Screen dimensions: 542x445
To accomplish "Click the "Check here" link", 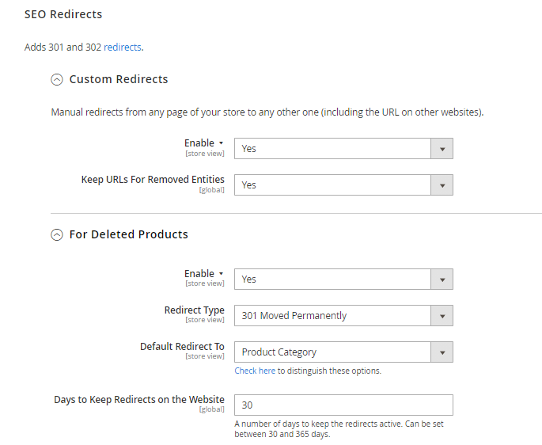I will 255,371.
